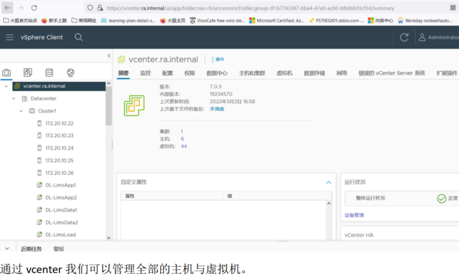Switch to VMs and Templates view icon
Viewport: 459px width, 279px height.
28,73
